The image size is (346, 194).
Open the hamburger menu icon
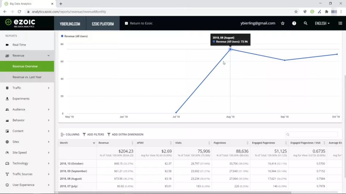(x=340, y=23)
